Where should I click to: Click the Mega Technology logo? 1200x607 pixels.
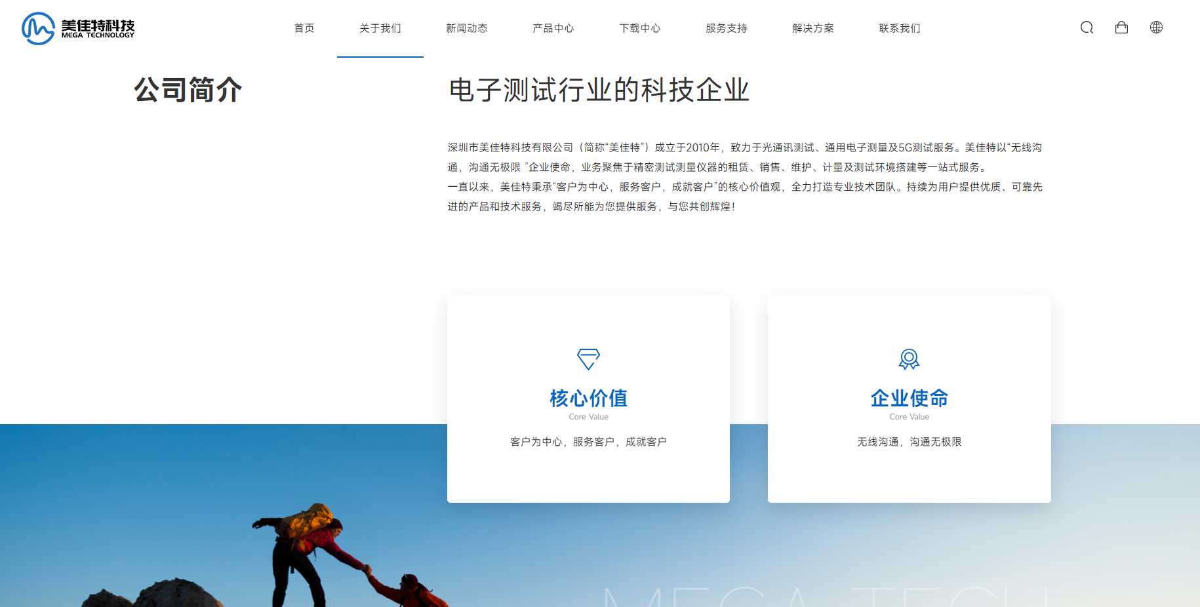coord(78,28)
